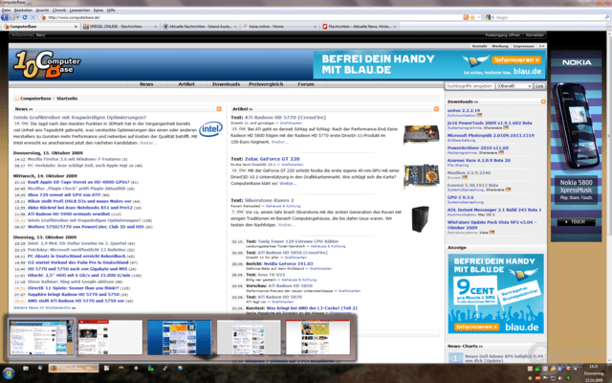Click the ComputerBase logo
The image size is (612, 383).
(x=47, y=64)
